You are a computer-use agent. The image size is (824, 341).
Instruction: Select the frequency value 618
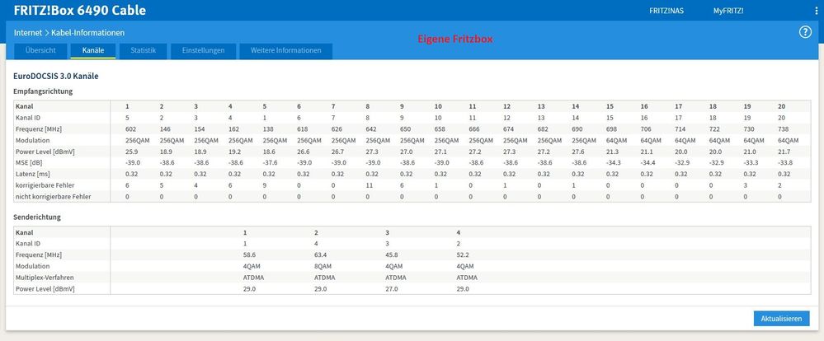[x=302, y=129]
